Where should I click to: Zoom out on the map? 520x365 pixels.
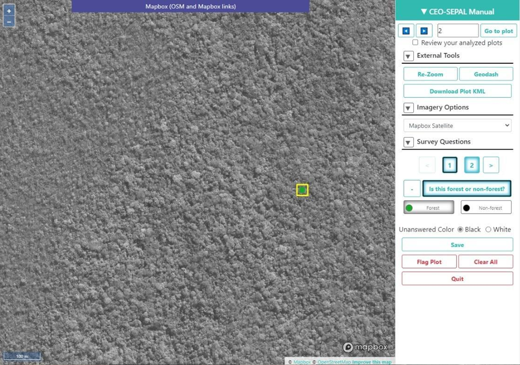pos(9,22)
